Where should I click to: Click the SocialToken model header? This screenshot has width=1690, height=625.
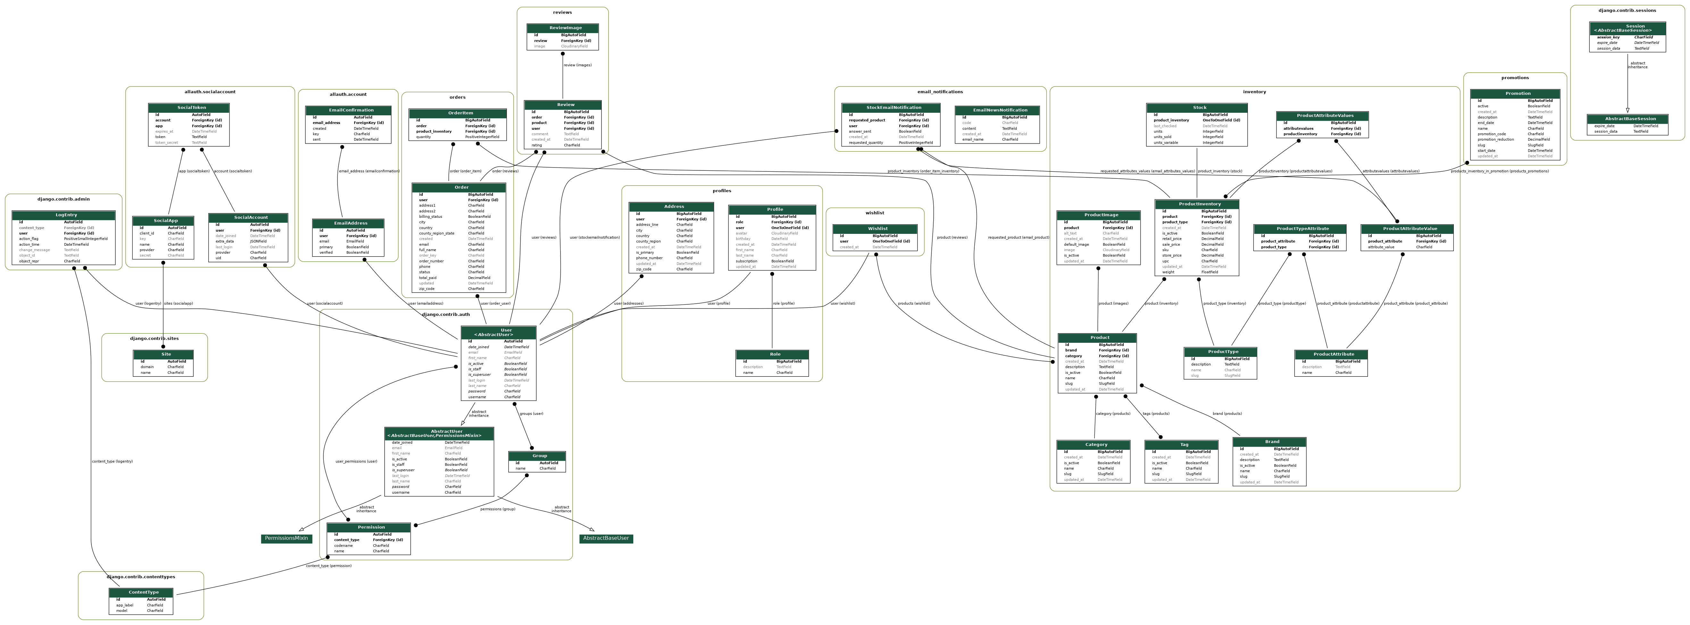189,108
